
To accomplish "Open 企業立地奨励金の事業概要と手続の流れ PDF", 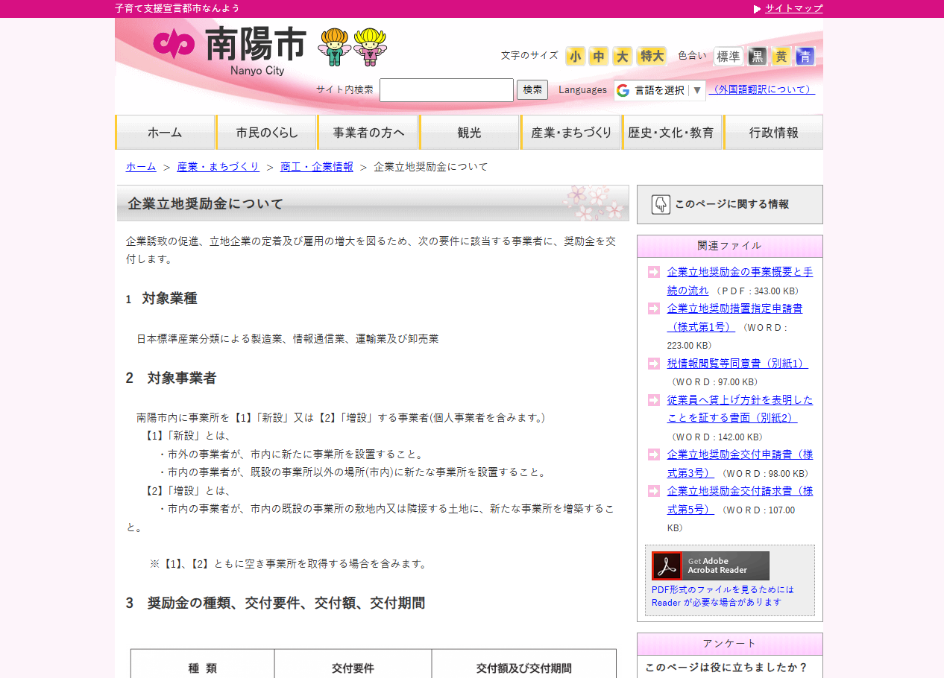I will point(740,281).
